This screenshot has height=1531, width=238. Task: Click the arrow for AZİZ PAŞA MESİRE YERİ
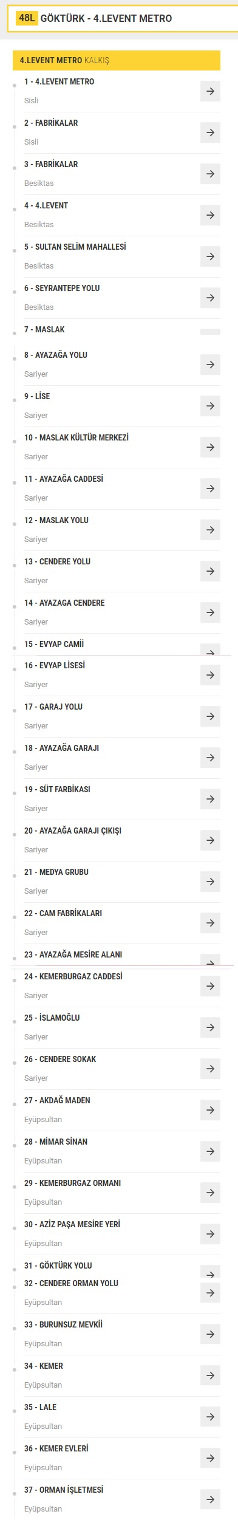(x=210, y=1234)
